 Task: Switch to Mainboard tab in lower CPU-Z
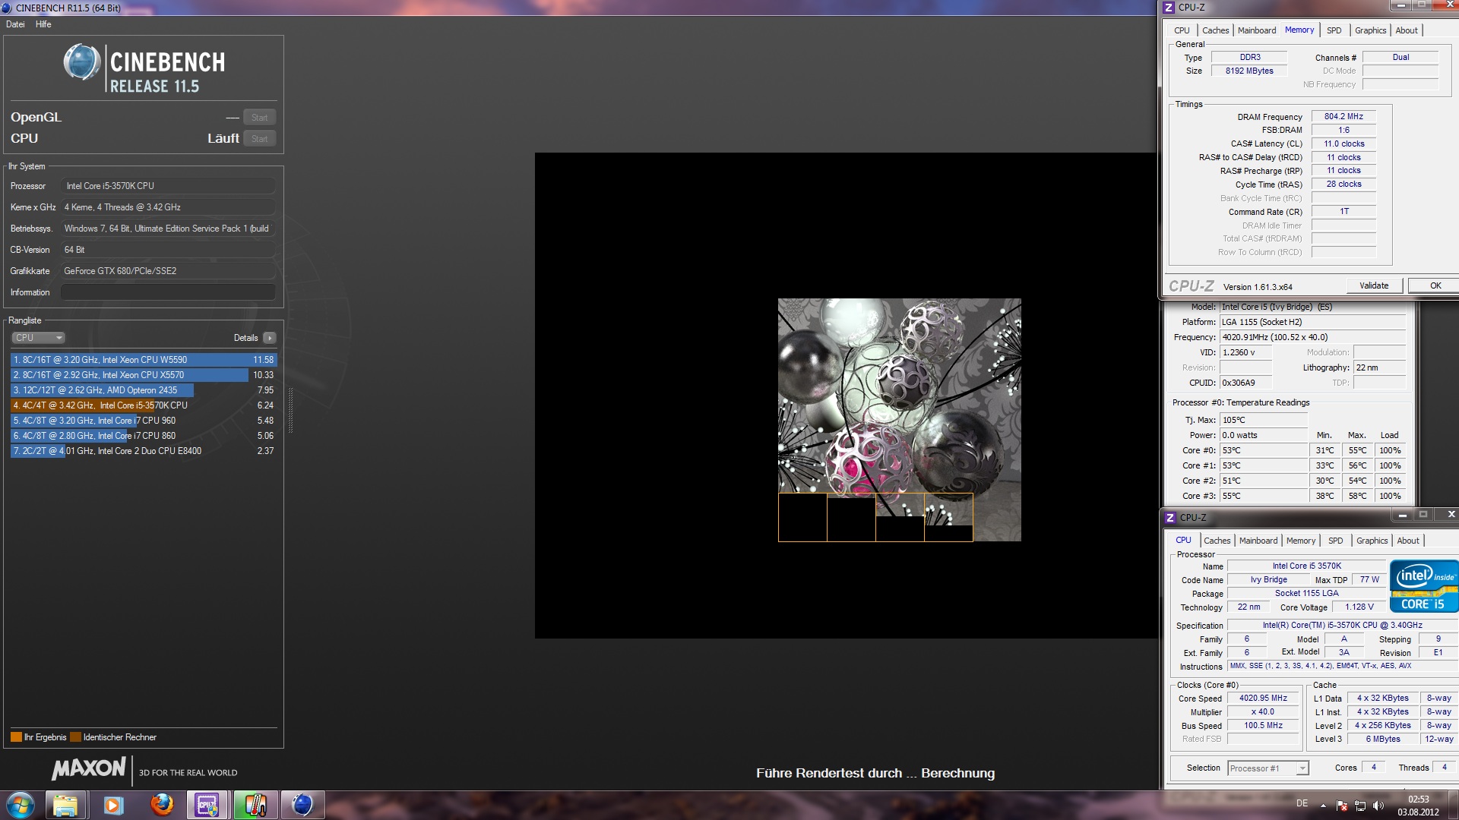point(1258,541)
